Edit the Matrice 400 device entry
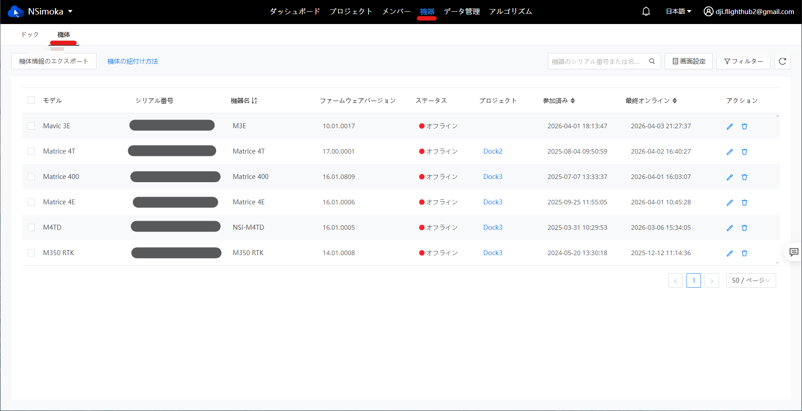This screenshot has height=411, width=802. pyautogui.click(x=730, y=177)
